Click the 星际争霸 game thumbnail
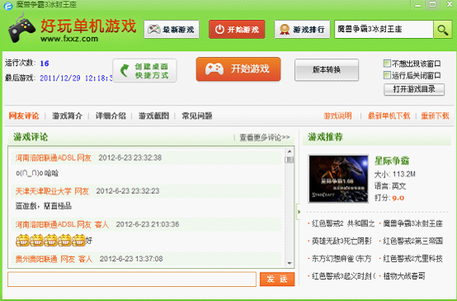This screenshot has width=457, height=301. (x=338, y=179)
